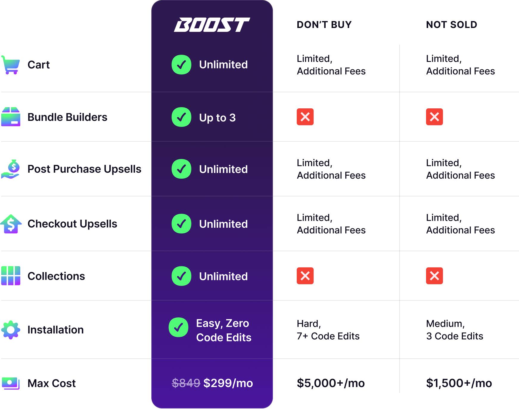Viewport: 519px width, 409px height.
Task: Click the red X for Not Sold Collections
Action: [x=434, y=276]
